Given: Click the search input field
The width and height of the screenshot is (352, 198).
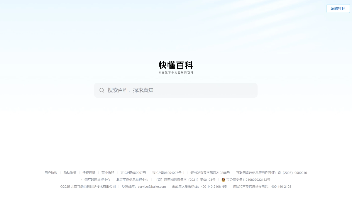Looking at the screenshot, I should tap(176, 90).
